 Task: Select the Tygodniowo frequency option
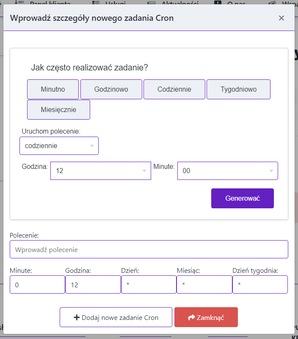(x=238, y=90)
